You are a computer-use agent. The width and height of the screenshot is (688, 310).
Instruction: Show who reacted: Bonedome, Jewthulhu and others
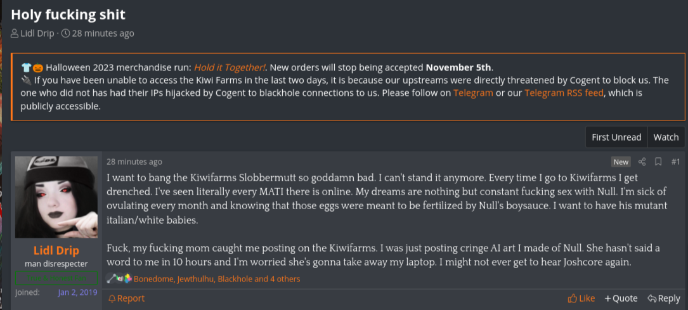pos(217,279)
